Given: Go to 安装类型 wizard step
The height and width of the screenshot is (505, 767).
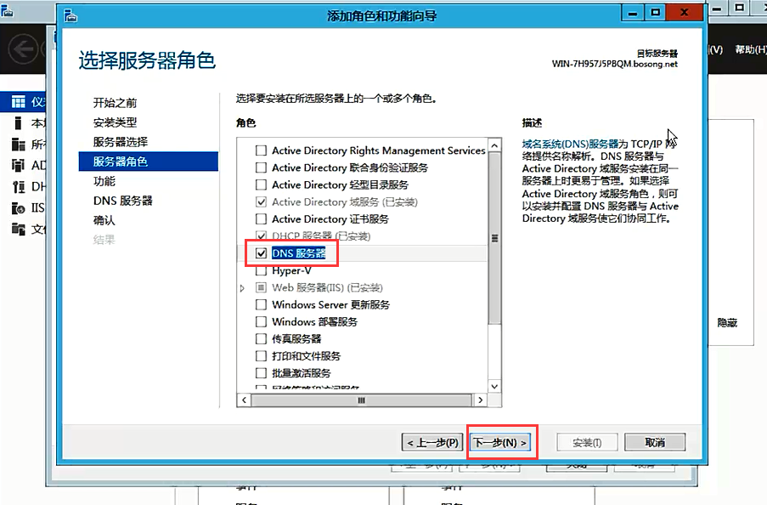Looking at the screenshot, I should (x=115, y=122).
